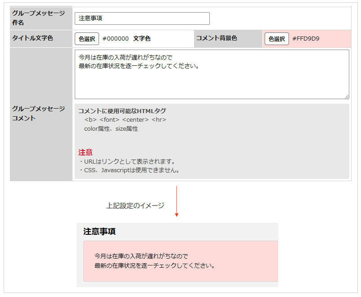Click the textarea resize handle corner
Image resolution: width=361 pixels, height=297 pixels.
click(x=347, y=96)
